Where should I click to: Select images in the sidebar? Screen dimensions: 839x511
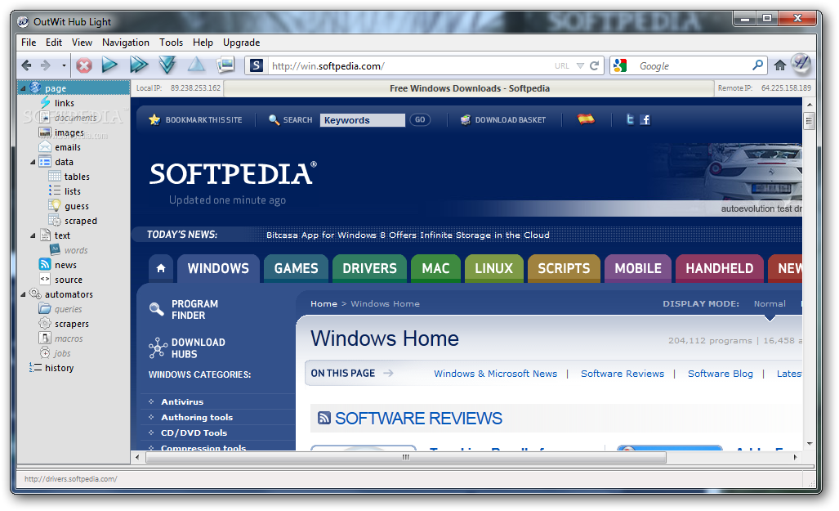pyautogui.click(x=69, y=132)
